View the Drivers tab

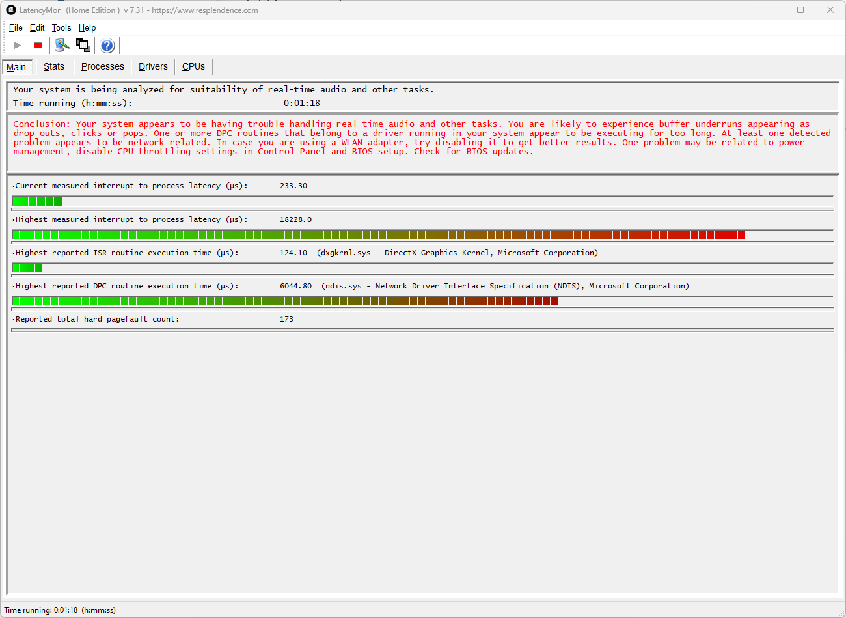pos(152,66)
